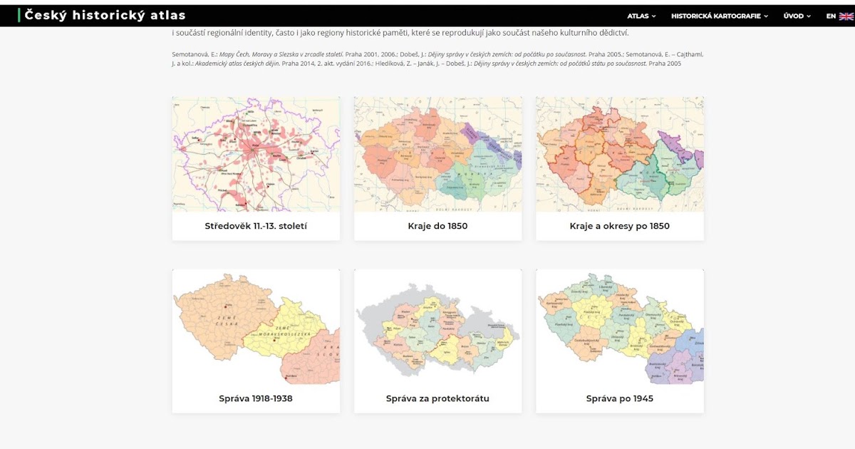This screenshot has height=449, width=855.
Task: Click the Kraje a okresy po 1850 thumbnail
Action: click(x=618, y=155)
